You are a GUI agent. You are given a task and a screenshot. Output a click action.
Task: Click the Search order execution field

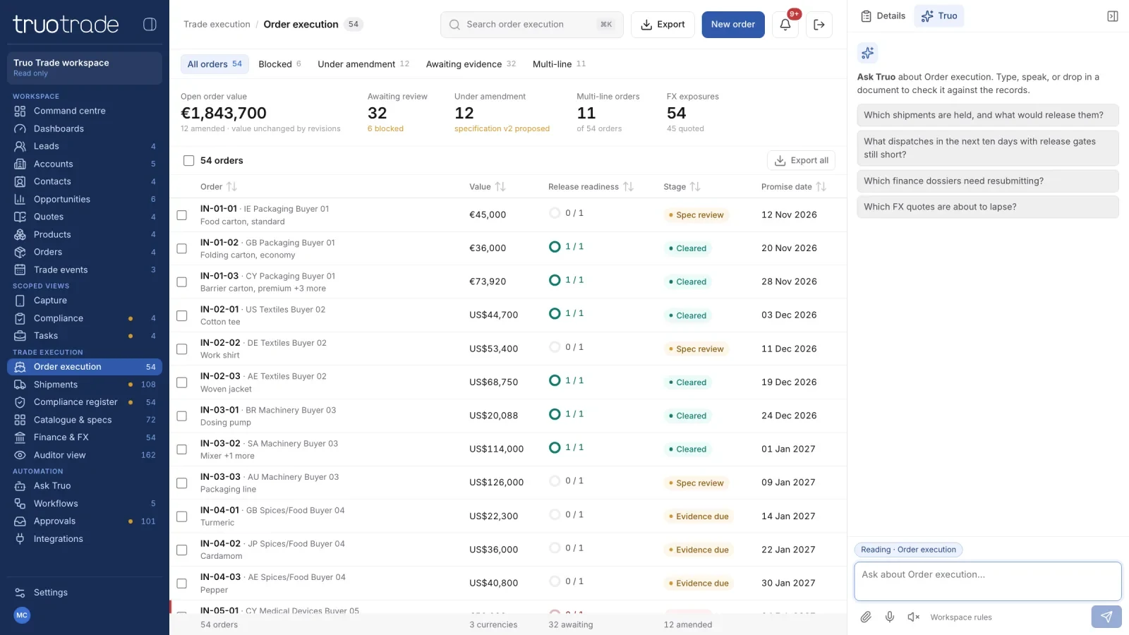point(532,25)
